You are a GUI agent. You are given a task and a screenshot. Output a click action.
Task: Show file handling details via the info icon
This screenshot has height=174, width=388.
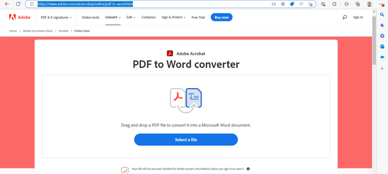248,169
